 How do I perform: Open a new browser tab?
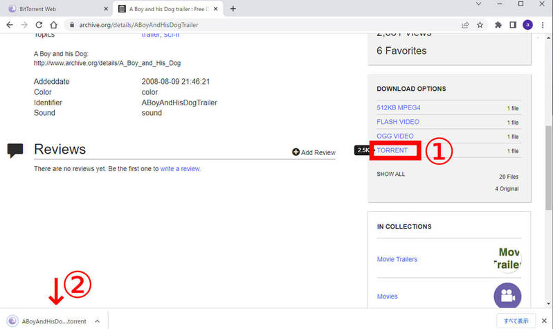233,9
